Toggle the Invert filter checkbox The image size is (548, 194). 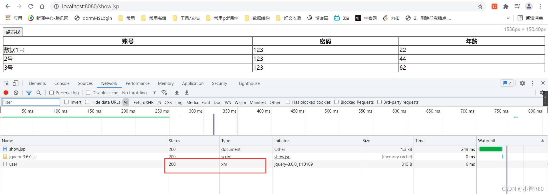(67, 102)
